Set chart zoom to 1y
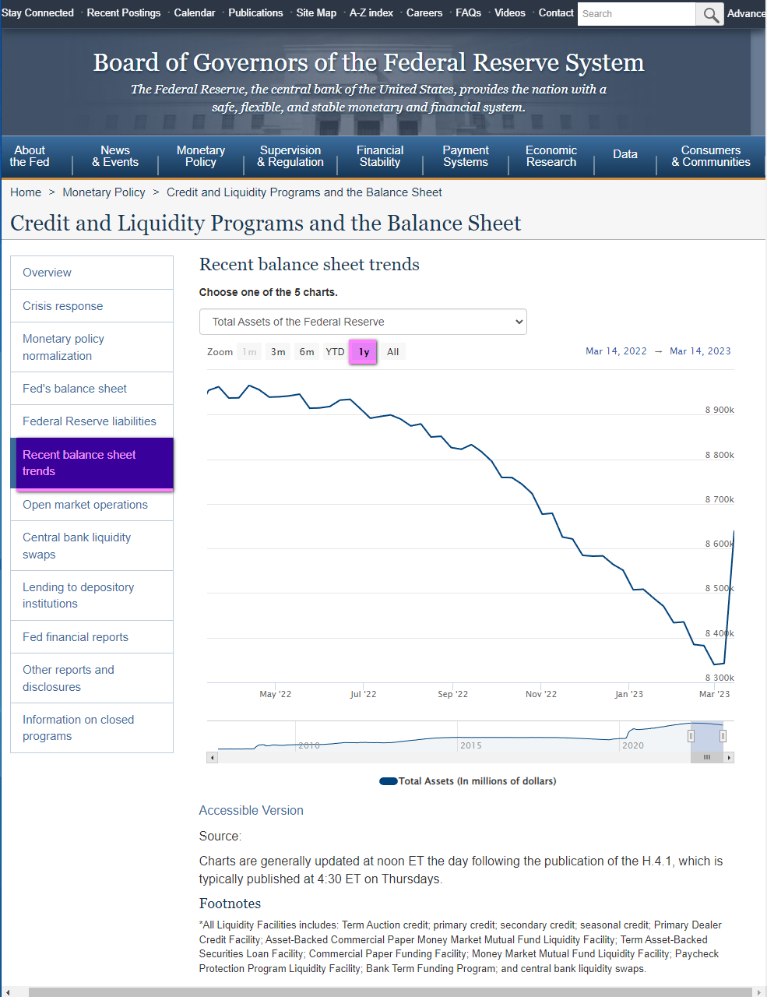The image size is (767, 997). [364, 352]
